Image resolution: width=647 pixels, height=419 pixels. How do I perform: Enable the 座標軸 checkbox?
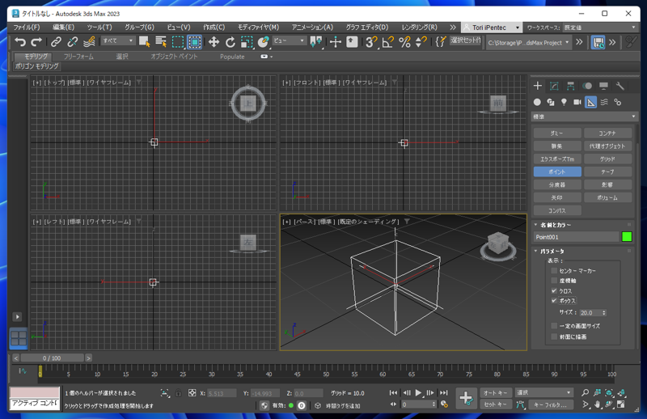554,281
